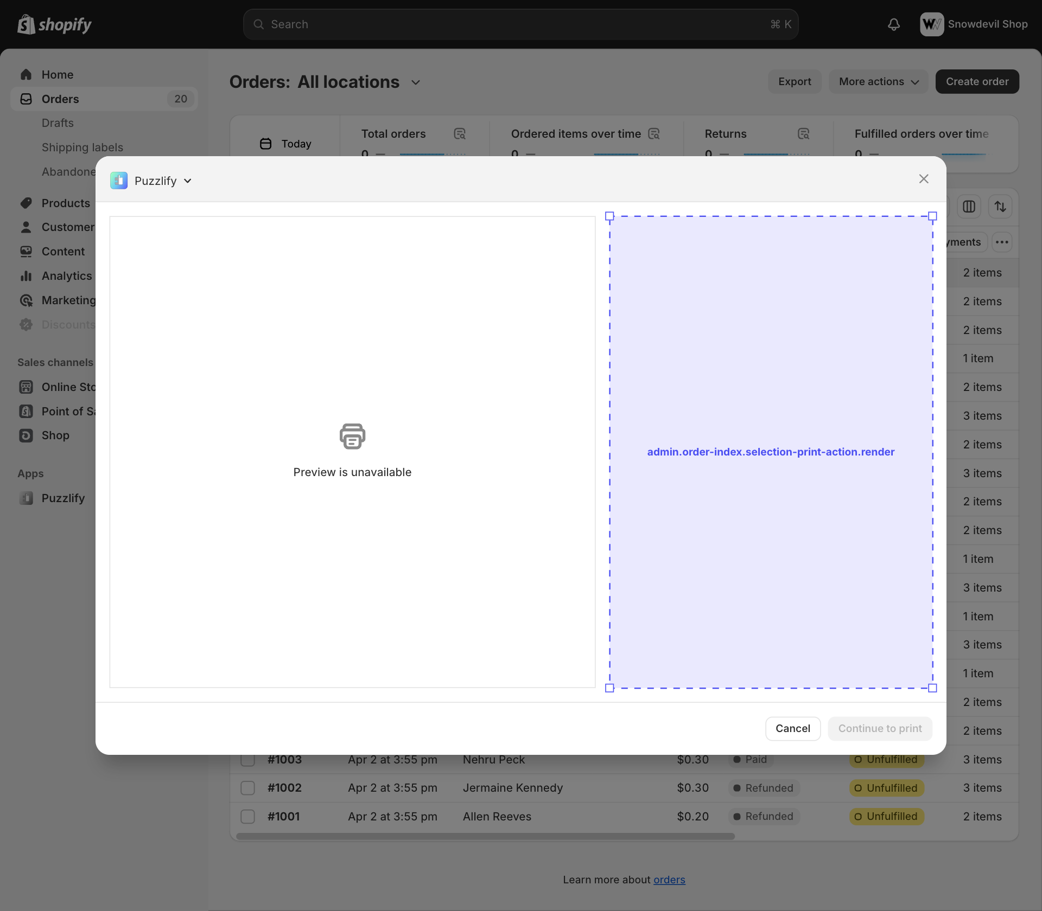Tick the checkbox next to #1001
The image size is (1042, 911).
247,817
